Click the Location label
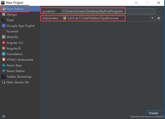The width and height of the screenshot is (165, 119). [49, 11]
